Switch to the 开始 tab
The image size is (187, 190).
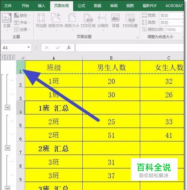(x=25, y=6)
